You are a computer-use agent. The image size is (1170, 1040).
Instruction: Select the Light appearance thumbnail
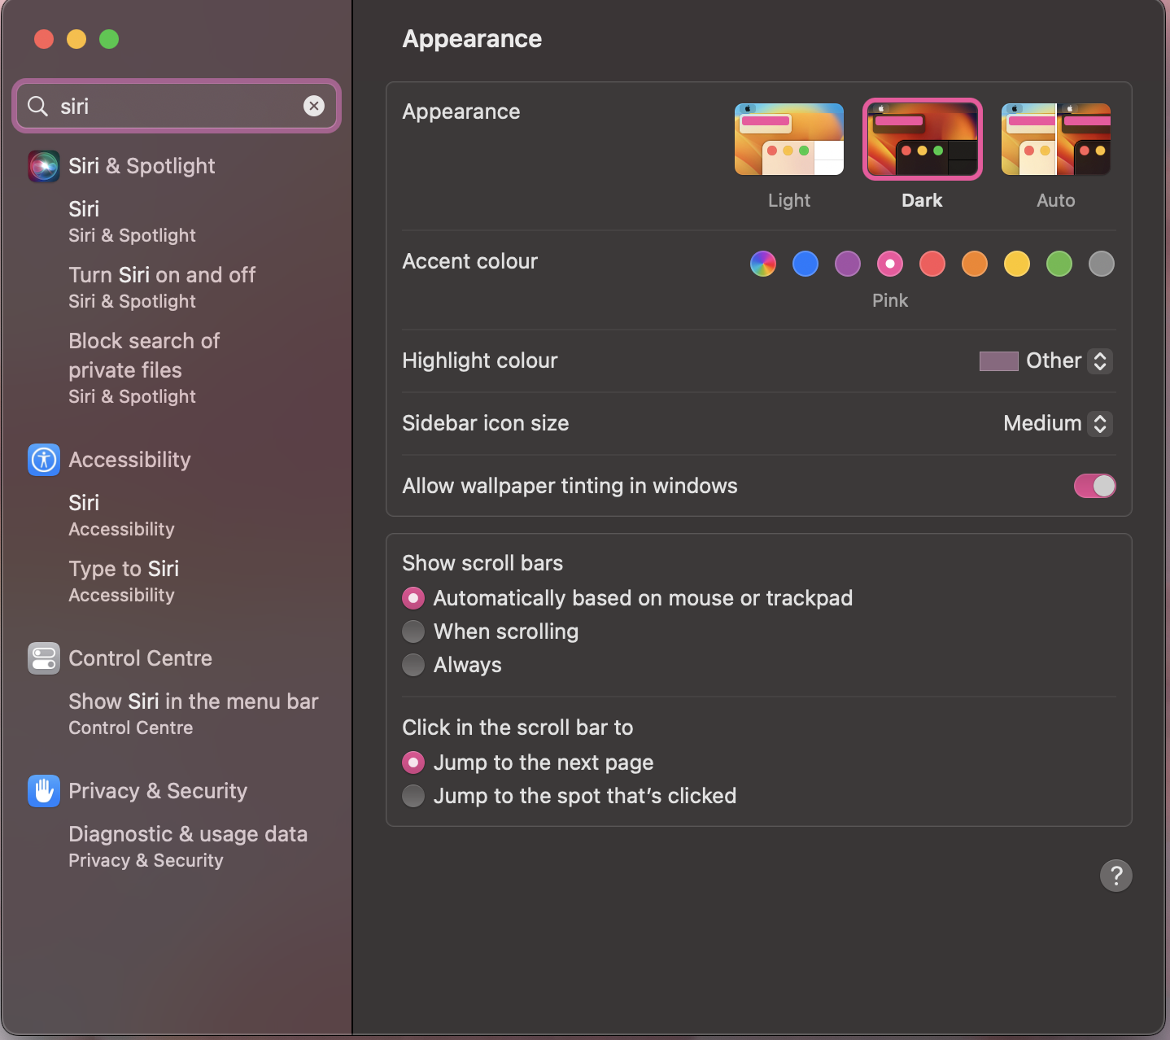click(x=789, y=139)
